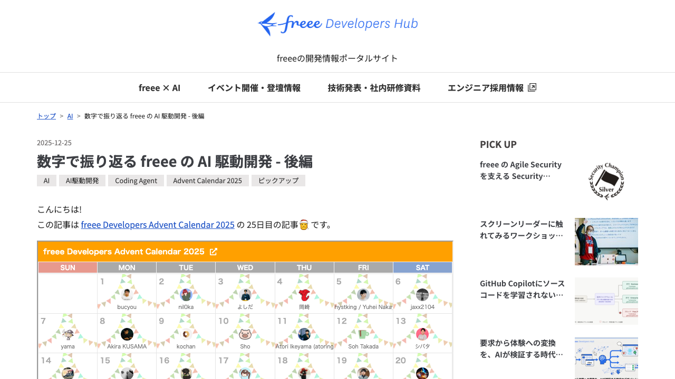Select the Coding Agent tag
Image resolution: width=675 pixels, height=379 pixels.
136,181
